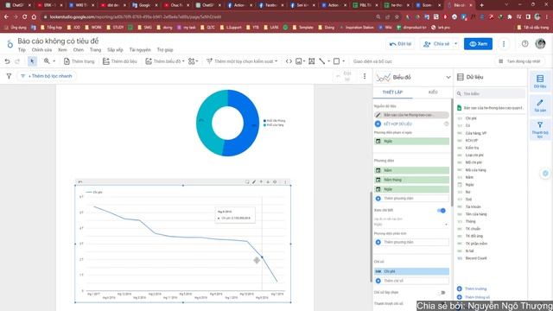Click the zoom magnifier tool
The width and height of the screenshot is (553, 311).
coord(47,61)
